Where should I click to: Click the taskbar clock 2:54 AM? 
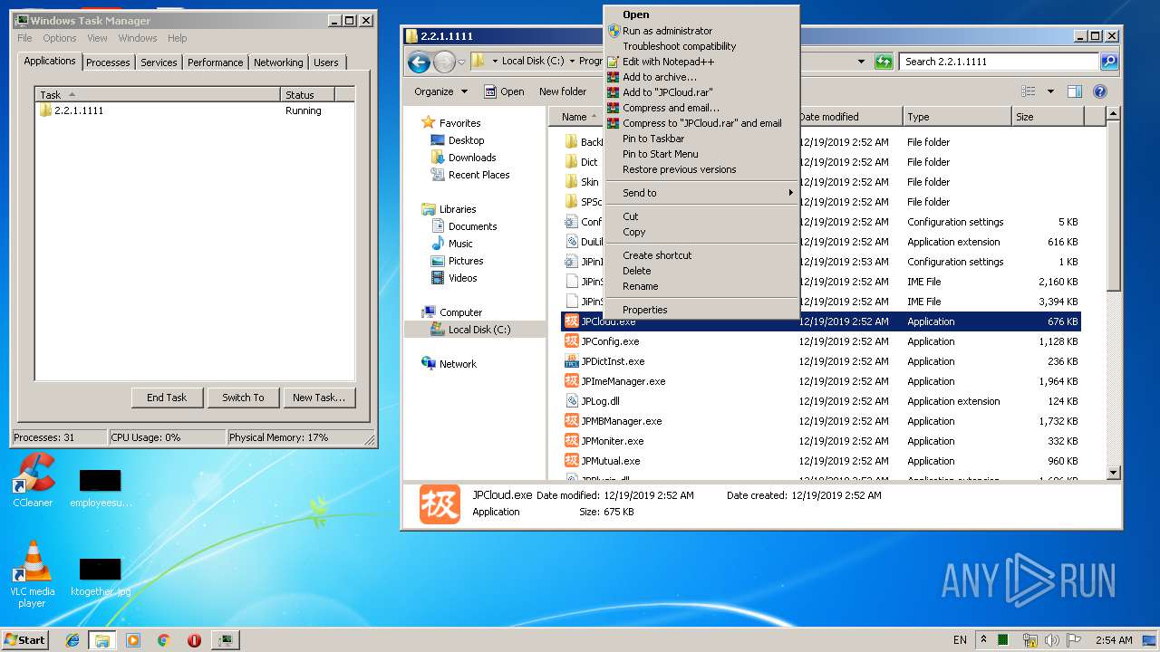pyautogui.click(x=1115, y=640)
